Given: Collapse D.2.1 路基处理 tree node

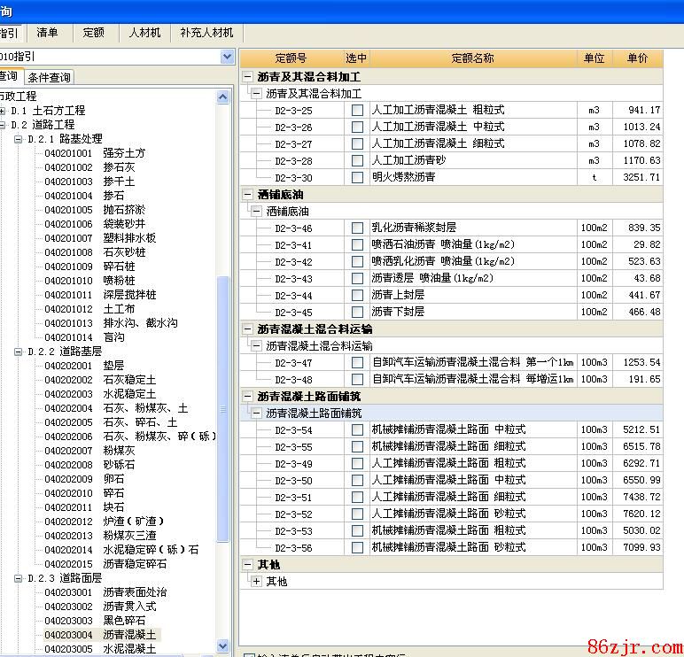Looking at the screenshot, I should (17, 139).
